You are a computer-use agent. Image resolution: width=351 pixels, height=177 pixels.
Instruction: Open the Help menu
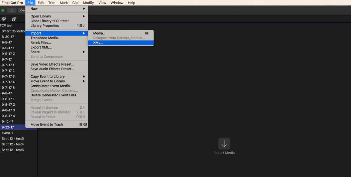131,3
